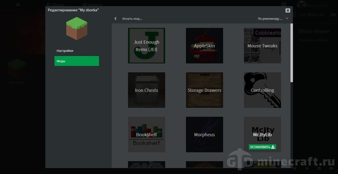Screen dimensions: 338x174
Task: Select the Моды tab
Action: 76,61
